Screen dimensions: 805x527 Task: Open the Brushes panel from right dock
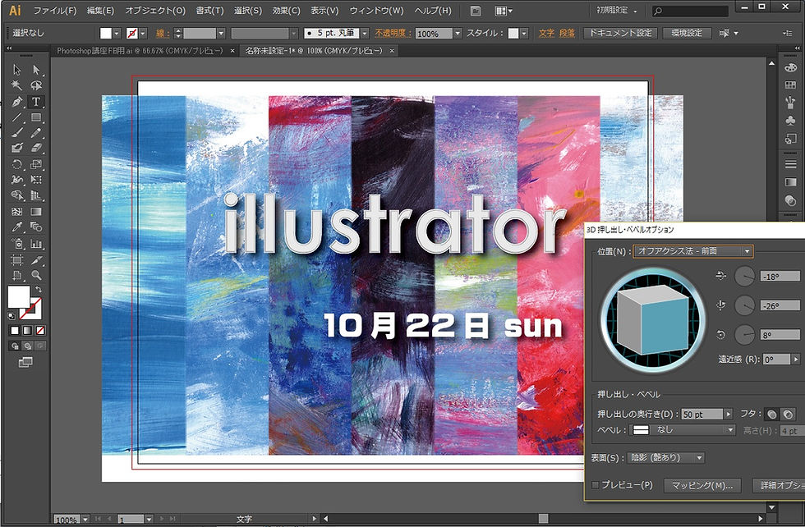point(790,102)
